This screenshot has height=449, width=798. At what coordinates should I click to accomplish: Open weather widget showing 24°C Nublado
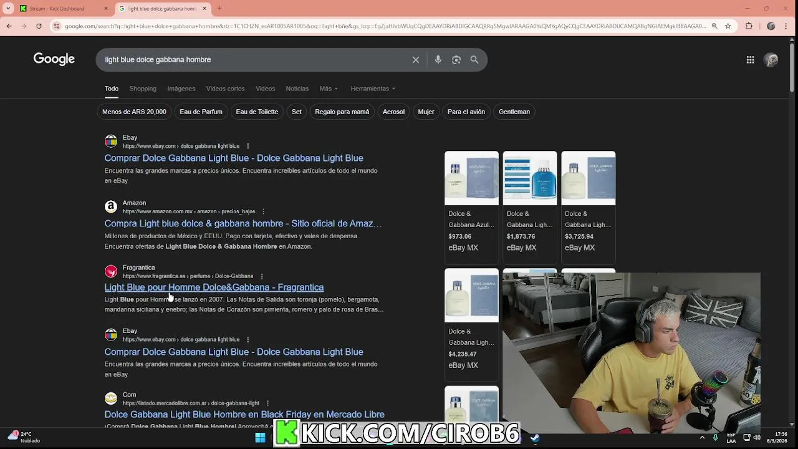point(24,437)
